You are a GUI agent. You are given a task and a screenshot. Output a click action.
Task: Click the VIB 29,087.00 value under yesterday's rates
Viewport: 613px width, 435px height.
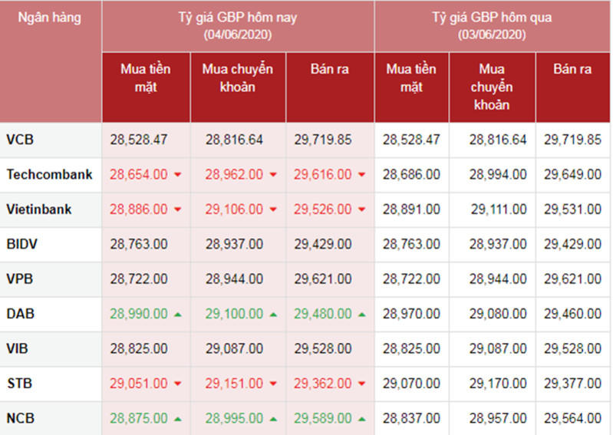[x=498, y=348]
